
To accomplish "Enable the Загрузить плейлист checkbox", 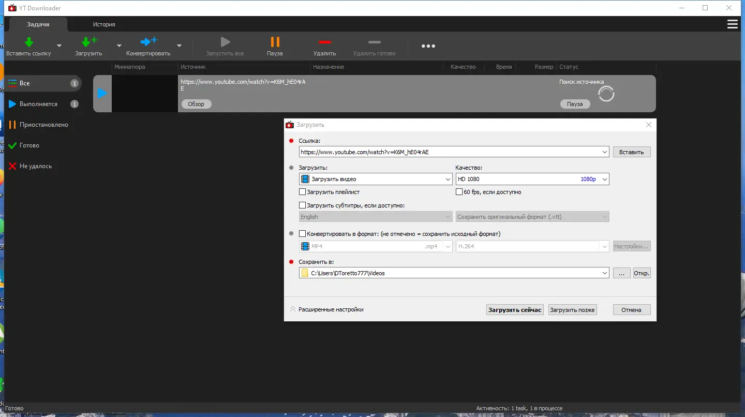I will 303,192.
